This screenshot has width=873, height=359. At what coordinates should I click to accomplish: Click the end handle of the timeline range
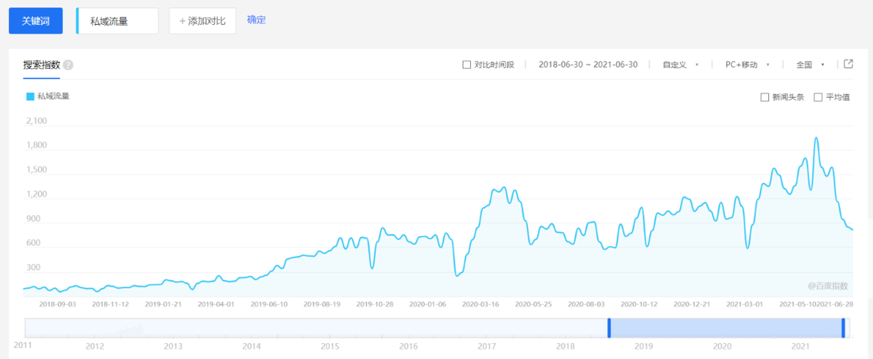tap(843, 328)
